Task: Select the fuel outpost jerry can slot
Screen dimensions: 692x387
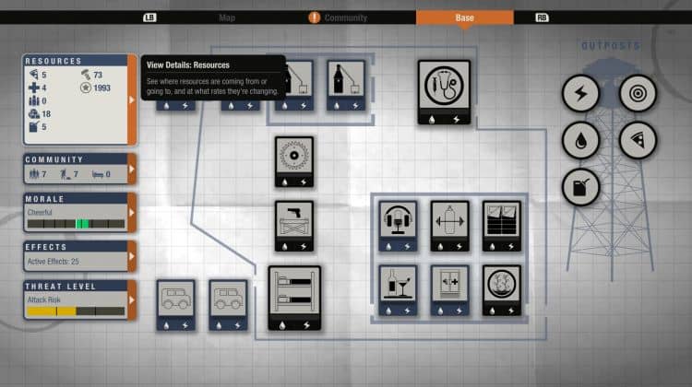Action: point(580,187)
